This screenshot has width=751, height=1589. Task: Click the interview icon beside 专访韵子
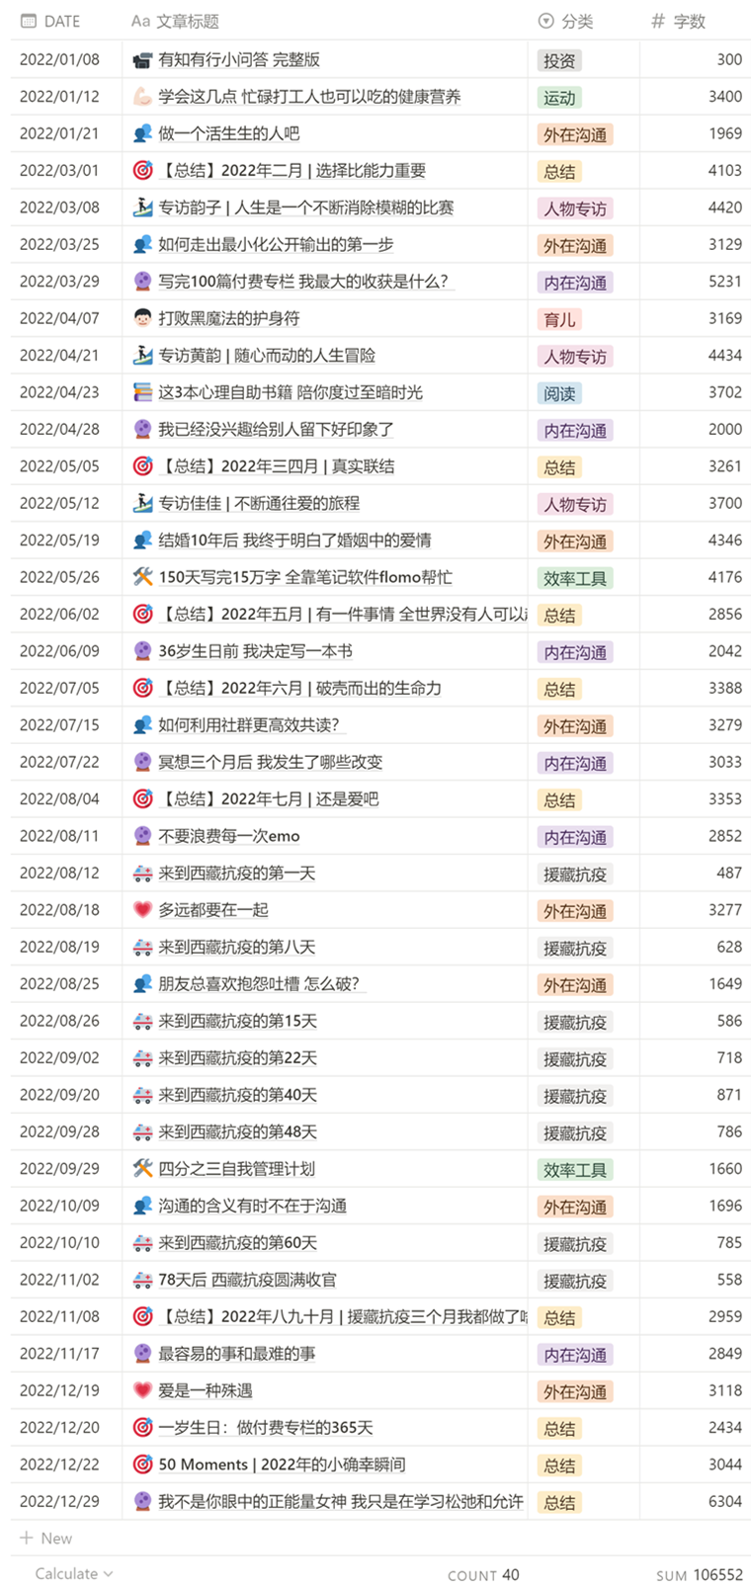pyautogui.click(x=142, y=208)
